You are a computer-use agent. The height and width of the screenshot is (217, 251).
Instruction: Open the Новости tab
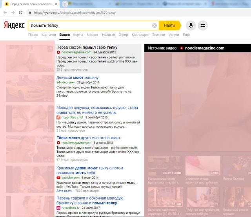click(109, 35)
